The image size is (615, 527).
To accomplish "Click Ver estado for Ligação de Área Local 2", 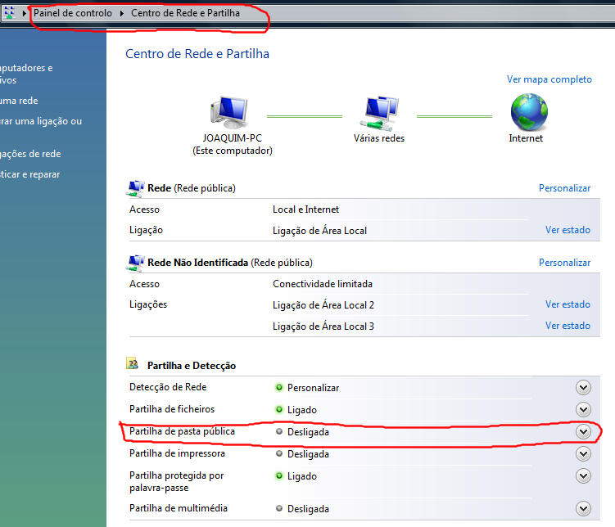I will (x=568, y=304).
